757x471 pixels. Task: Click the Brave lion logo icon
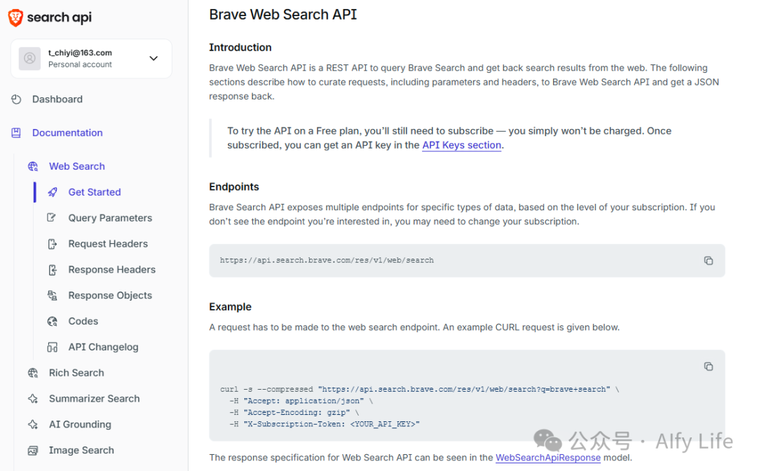click(x=16, y=18)
